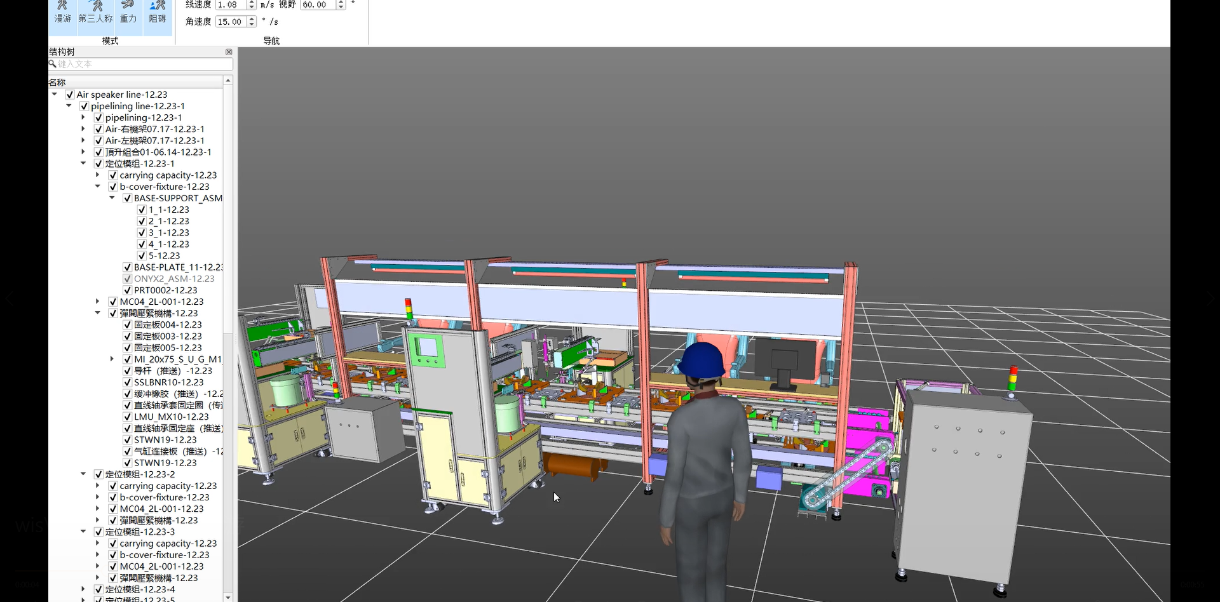Expand the Air-左機架07.17-12.23-1 node

coord(83,140)
